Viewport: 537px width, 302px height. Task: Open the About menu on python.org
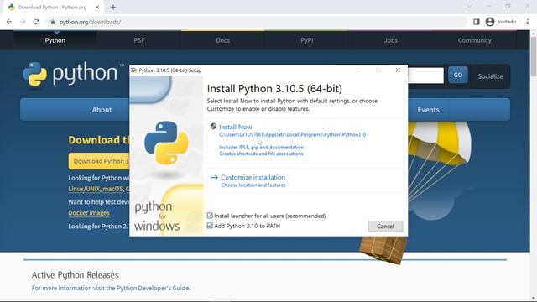coord(102,110)
